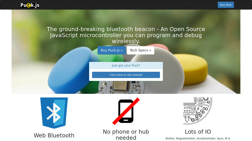
Task: Click the Puck.js logo in the navbar
Action: [x=30, y=5]
